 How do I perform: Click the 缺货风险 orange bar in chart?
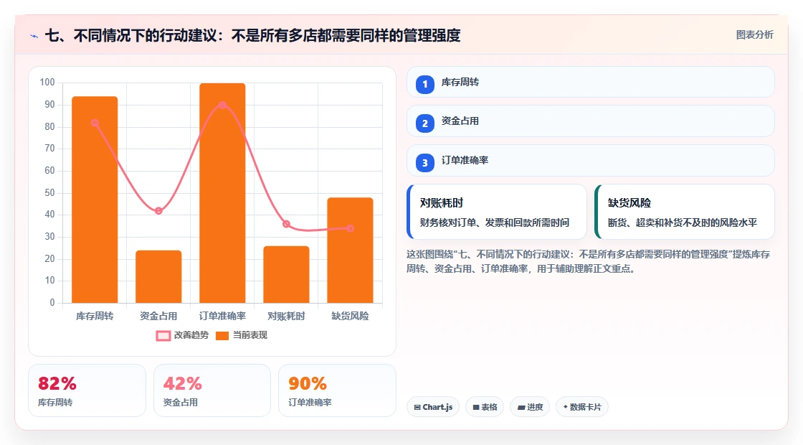tap(351, 250)
